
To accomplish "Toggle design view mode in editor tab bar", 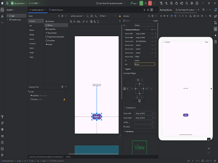I will (x=152, y=10).
